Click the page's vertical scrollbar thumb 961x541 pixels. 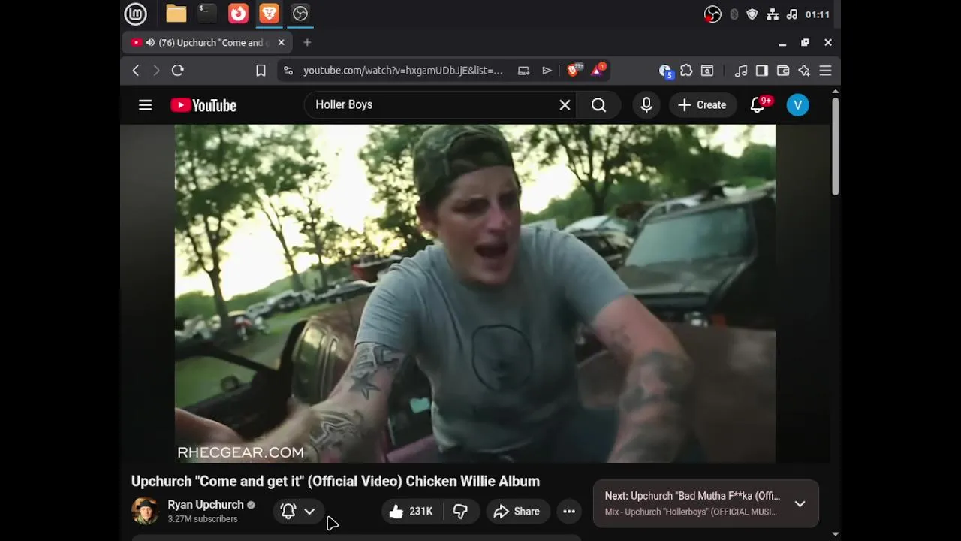[x=835, y=147]
